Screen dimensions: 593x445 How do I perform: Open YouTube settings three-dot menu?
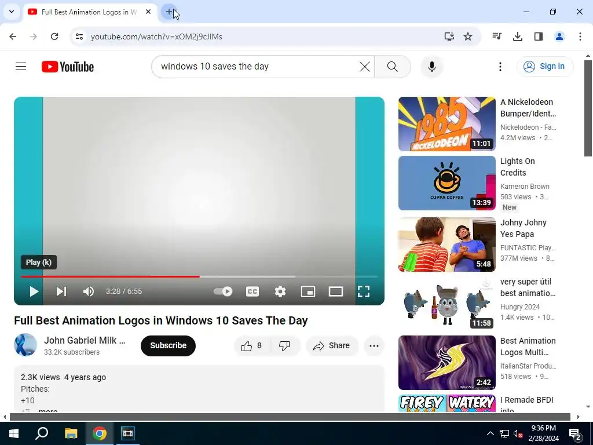click(500, 67)
